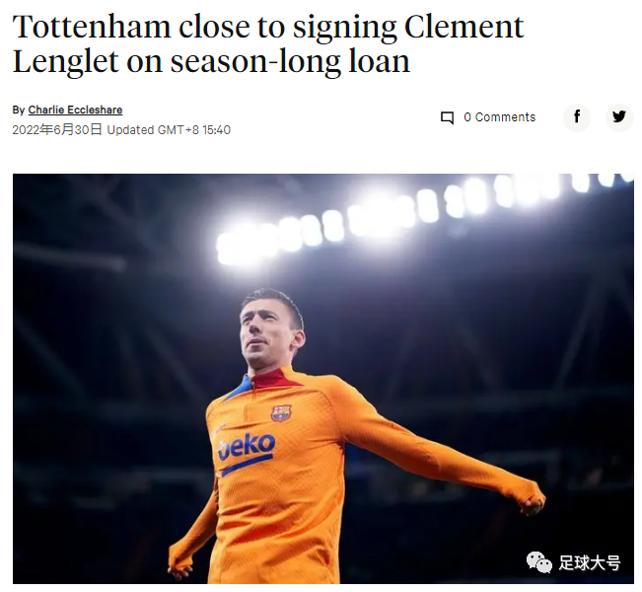Click the FC Barcelona crest on the shirt
This screenshot has height=592, width=642.
(282, 412)
